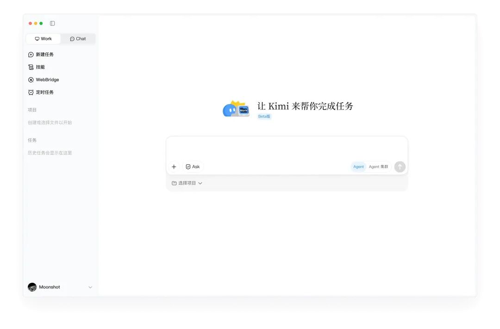This screenshot has width=500, height=329.
Task: Expand the Moonshot account menu chevron
Action: pos(90,287)
